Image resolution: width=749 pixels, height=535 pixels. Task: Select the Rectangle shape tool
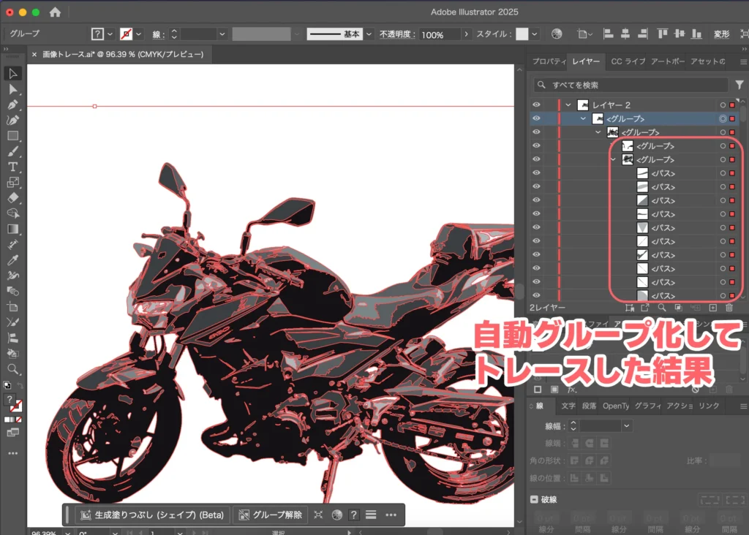(x=12, y=136)
